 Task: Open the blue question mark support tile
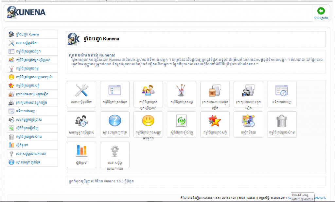point(115,124)
